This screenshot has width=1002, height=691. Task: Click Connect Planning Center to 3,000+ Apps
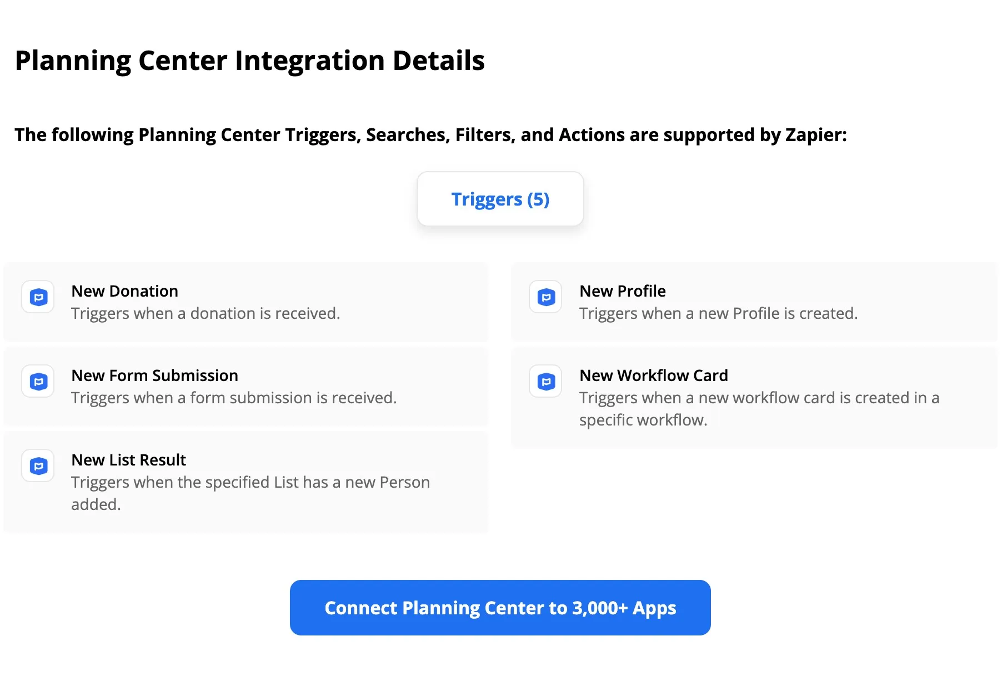pos(499,607)
